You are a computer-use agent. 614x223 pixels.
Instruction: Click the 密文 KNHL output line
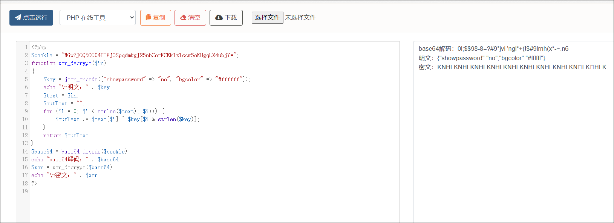tap(512, 67)
